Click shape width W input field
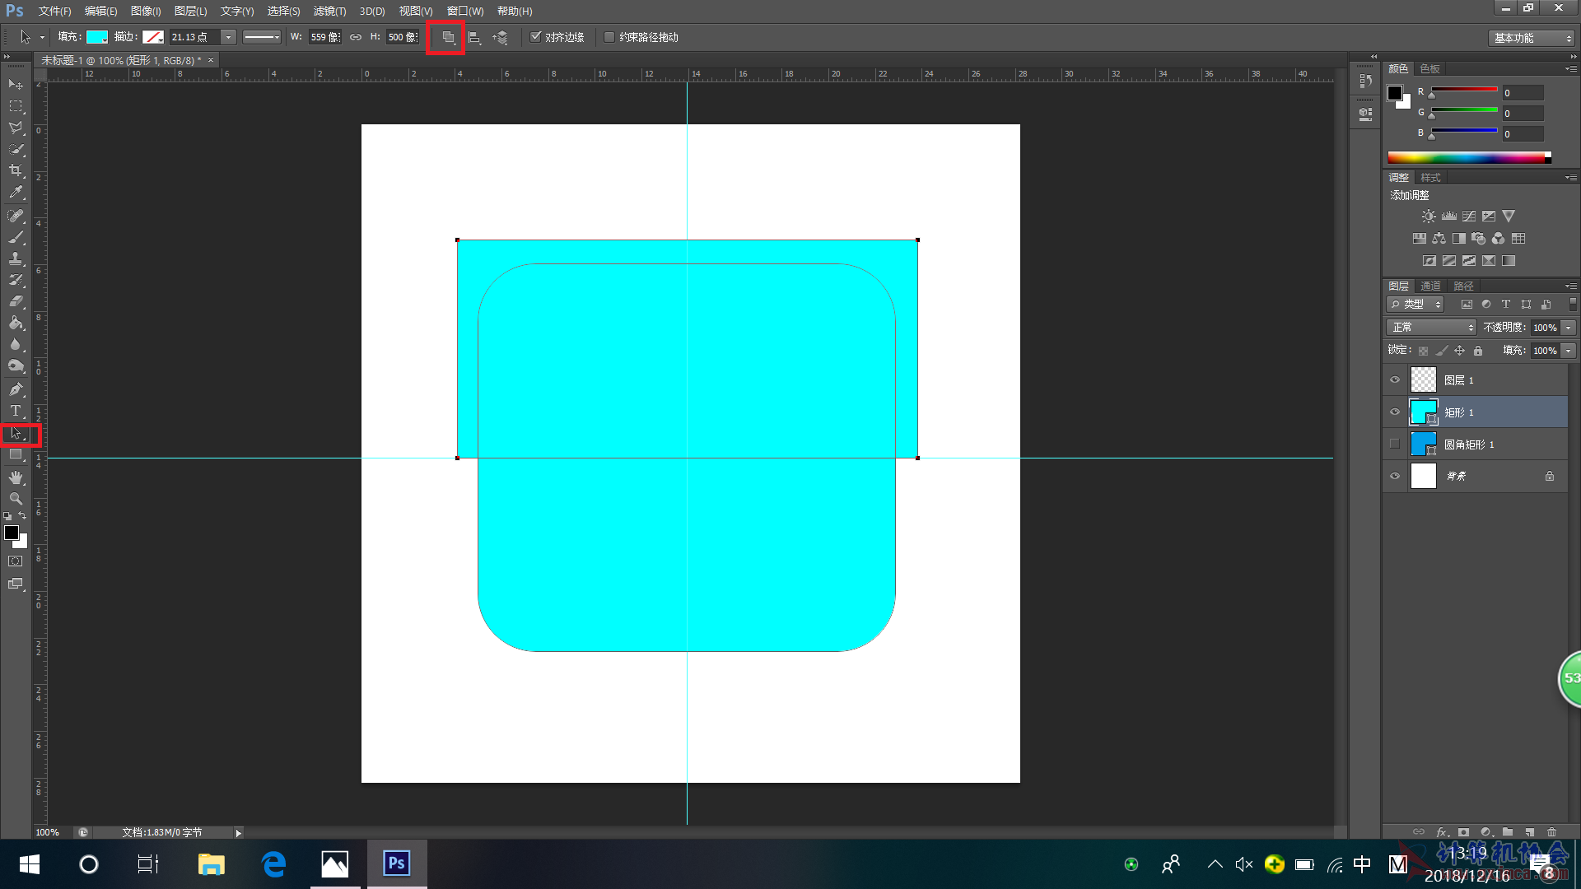 click(324, 37)
